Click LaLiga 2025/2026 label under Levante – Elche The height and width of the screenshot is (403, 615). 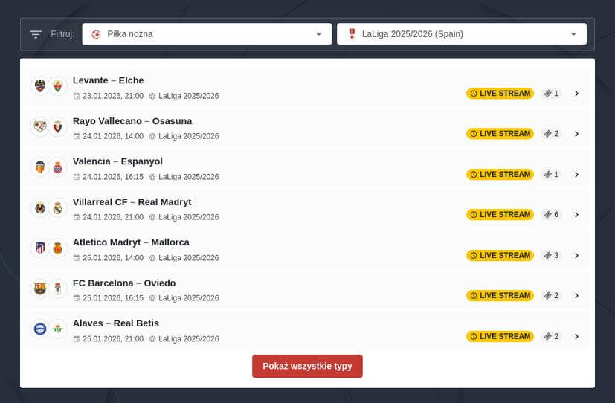pos(189,96)
